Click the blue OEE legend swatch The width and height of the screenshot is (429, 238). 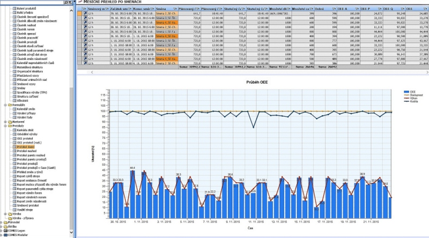coord(406,92)
